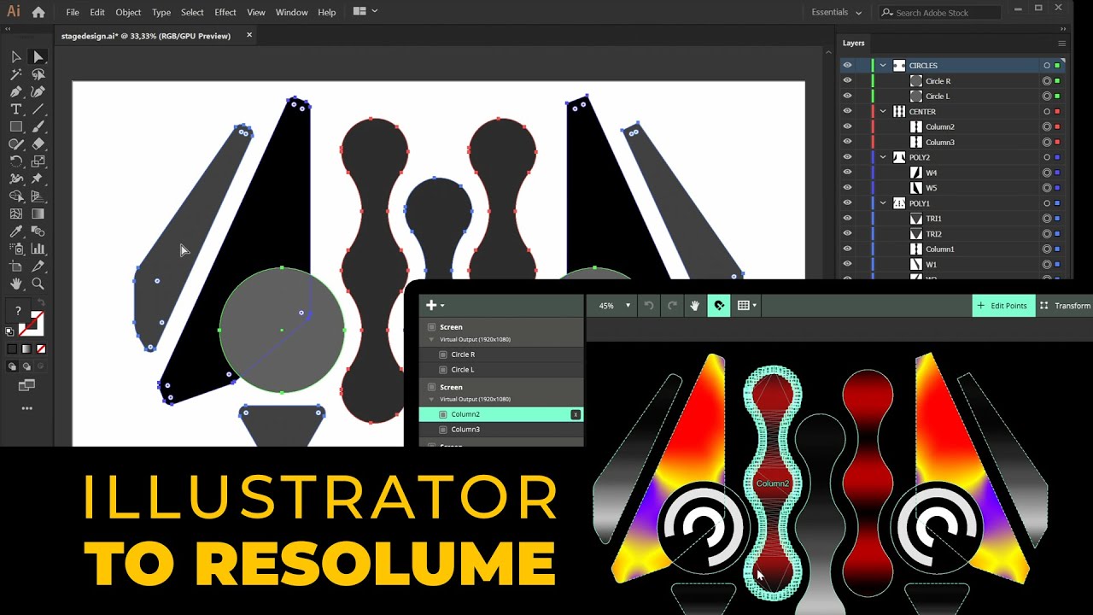Select the Paintbrush tool
1093x615 pixels.
38,126
